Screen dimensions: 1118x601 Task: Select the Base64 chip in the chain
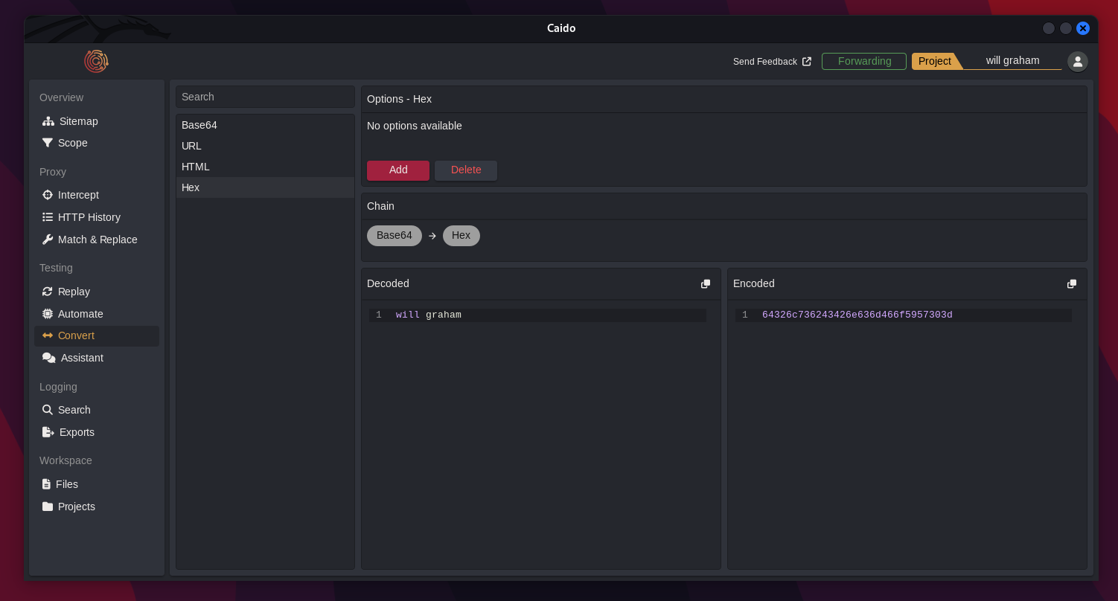pos(395,236)
